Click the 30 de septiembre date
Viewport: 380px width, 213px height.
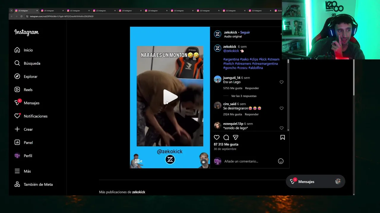pos(225,149)
